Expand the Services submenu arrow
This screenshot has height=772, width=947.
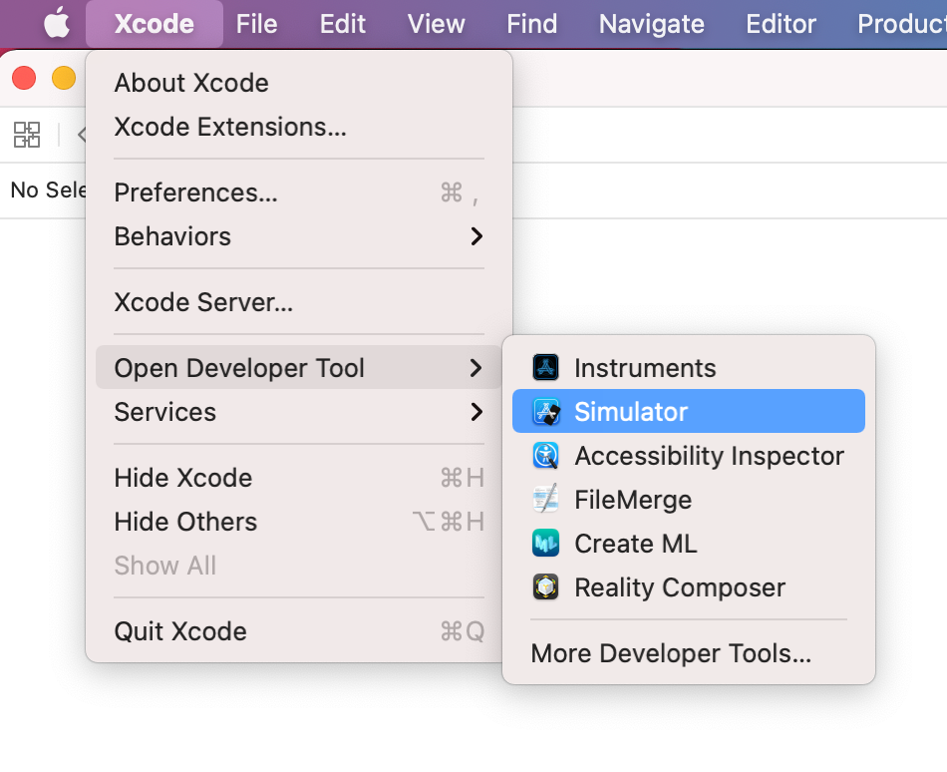[x=476, y=412]
